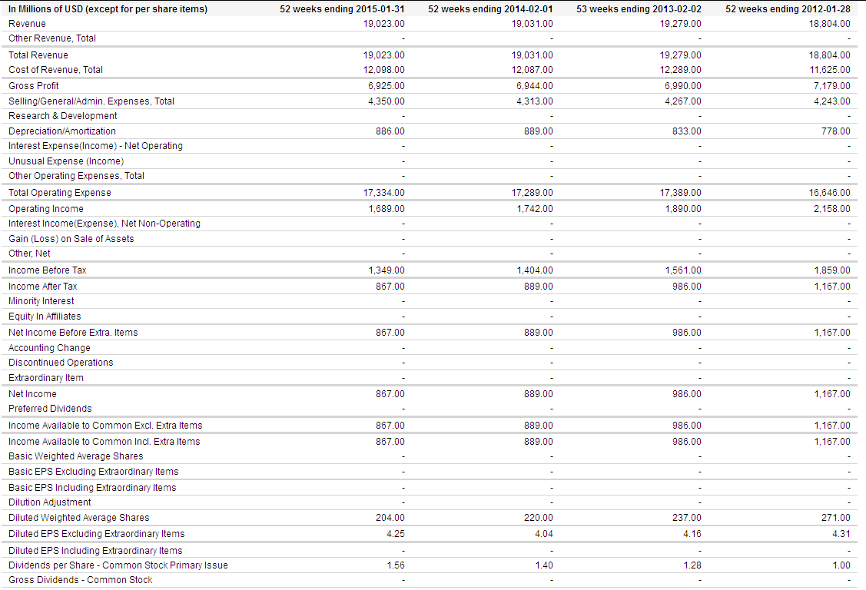This screenshot has width=866, height=590.
Task: Select the 1.00 dividend value for 2012
Action: (x=841, y=565)
